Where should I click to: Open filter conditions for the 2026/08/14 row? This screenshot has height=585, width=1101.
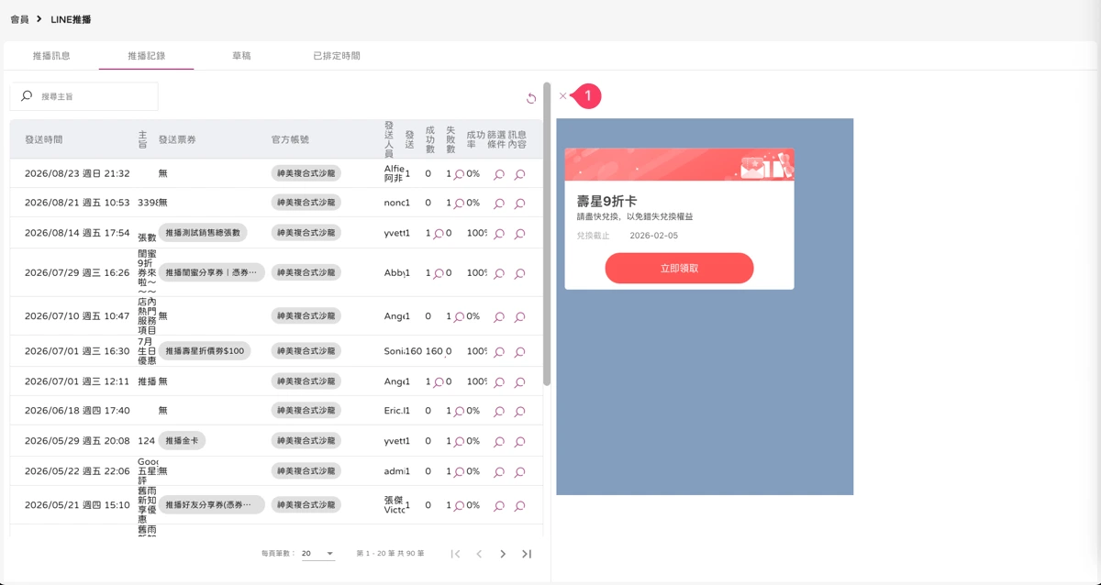point(499,234)
